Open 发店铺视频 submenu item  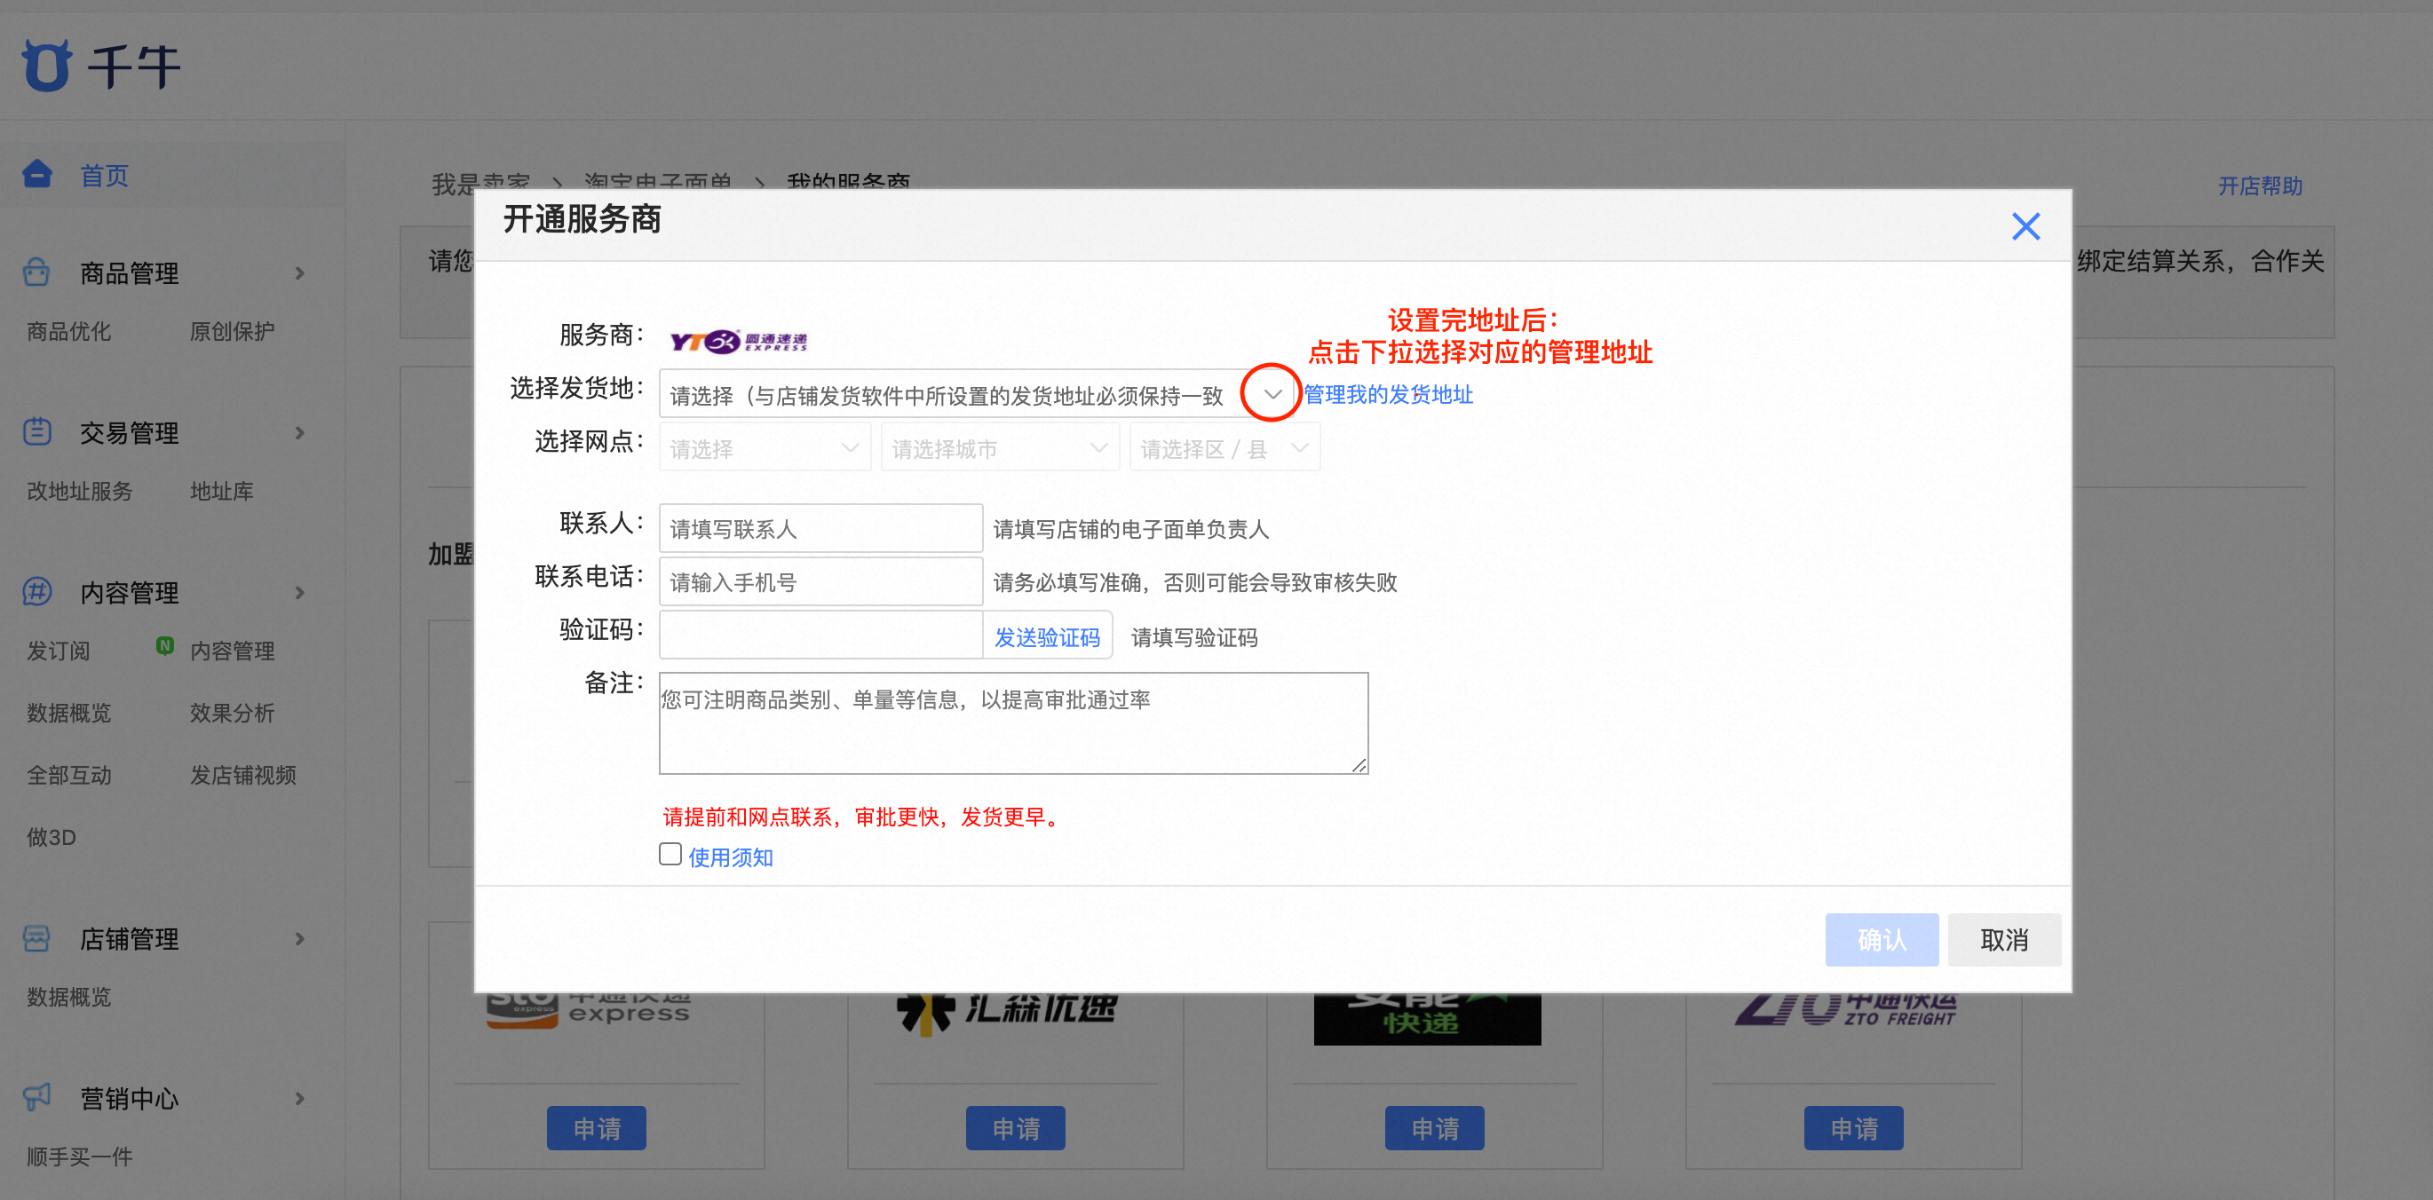(242, 775)
